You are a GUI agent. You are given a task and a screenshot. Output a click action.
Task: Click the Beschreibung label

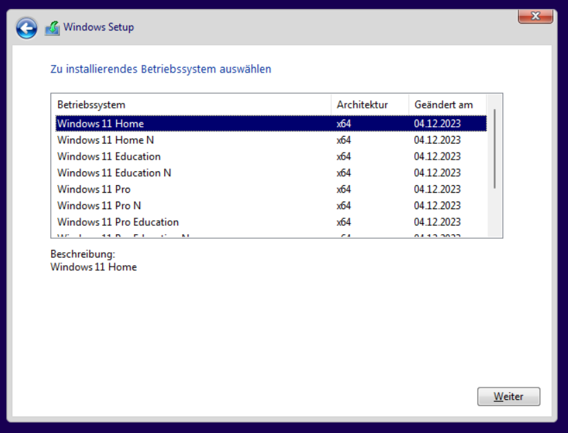point(83,254)
